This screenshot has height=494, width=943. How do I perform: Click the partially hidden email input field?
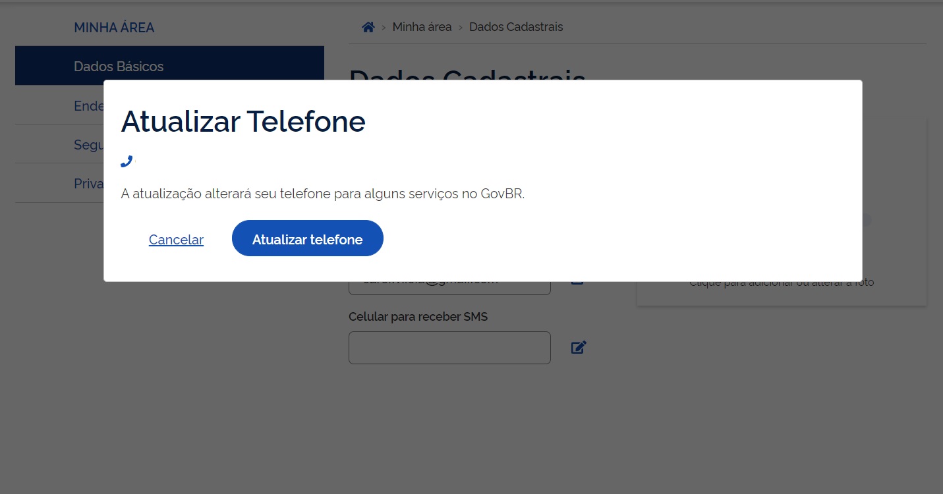pyautogui.click(x=449, y=287)
